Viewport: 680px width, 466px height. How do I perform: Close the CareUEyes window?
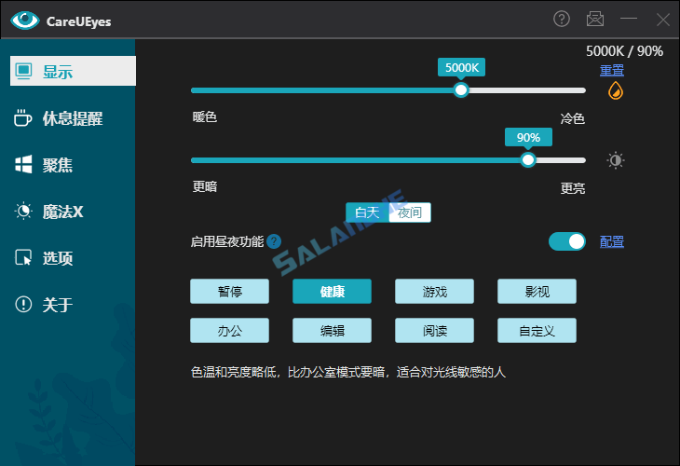(x=662, y=20)
